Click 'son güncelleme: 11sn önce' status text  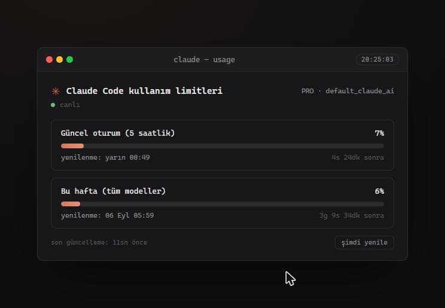(x=99, y=242)
